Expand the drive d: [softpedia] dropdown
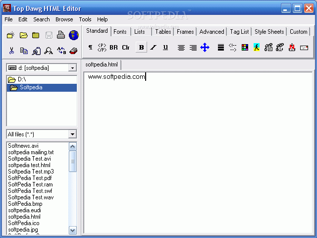This screenshot has width=317, height=238. (72, 68)
